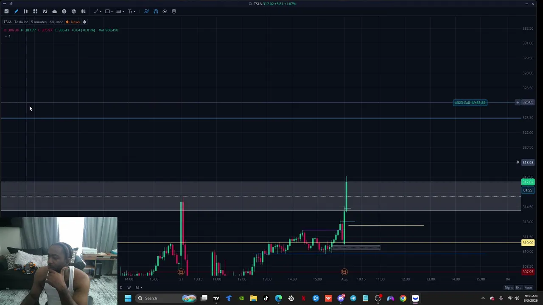This screenshot has height=305, width=543.
Task: Open Netflix from the taskbar
Action: (303, 298)
